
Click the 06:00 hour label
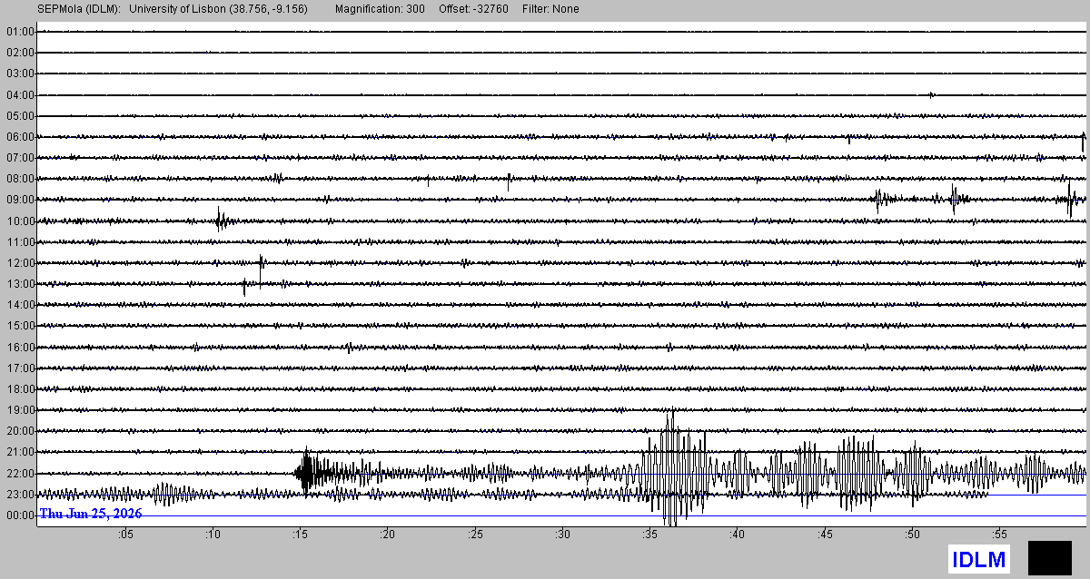[x=20, y=137]
